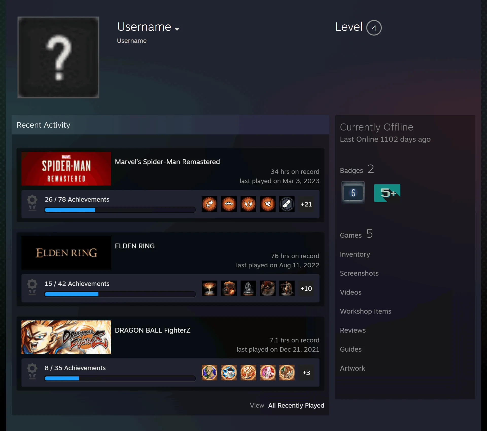Click the Elden Ring Erdtree achievement icon
The height and width of the screenshot is (431, 487).
209,288
